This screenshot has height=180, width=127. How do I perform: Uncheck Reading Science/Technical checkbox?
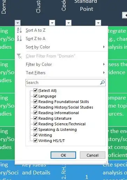(x=35, y=124)
